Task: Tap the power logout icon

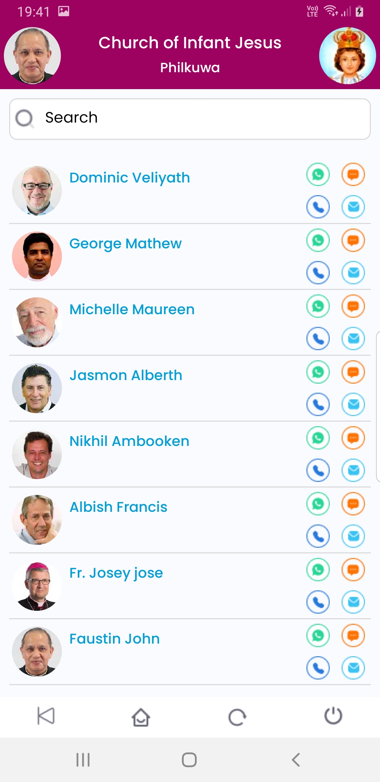Action: [x=333, y=716]
